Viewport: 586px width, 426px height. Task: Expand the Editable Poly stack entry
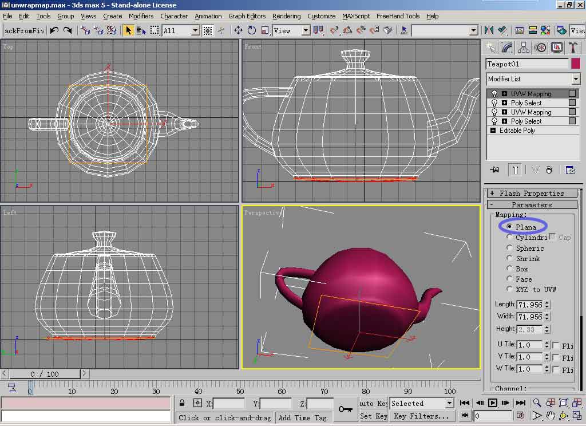[x=493, y=131]
